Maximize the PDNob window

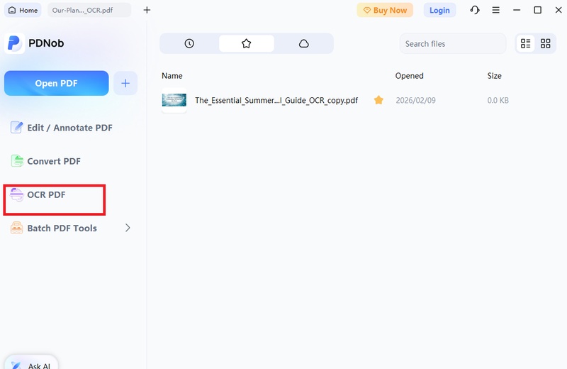[538, 10]
